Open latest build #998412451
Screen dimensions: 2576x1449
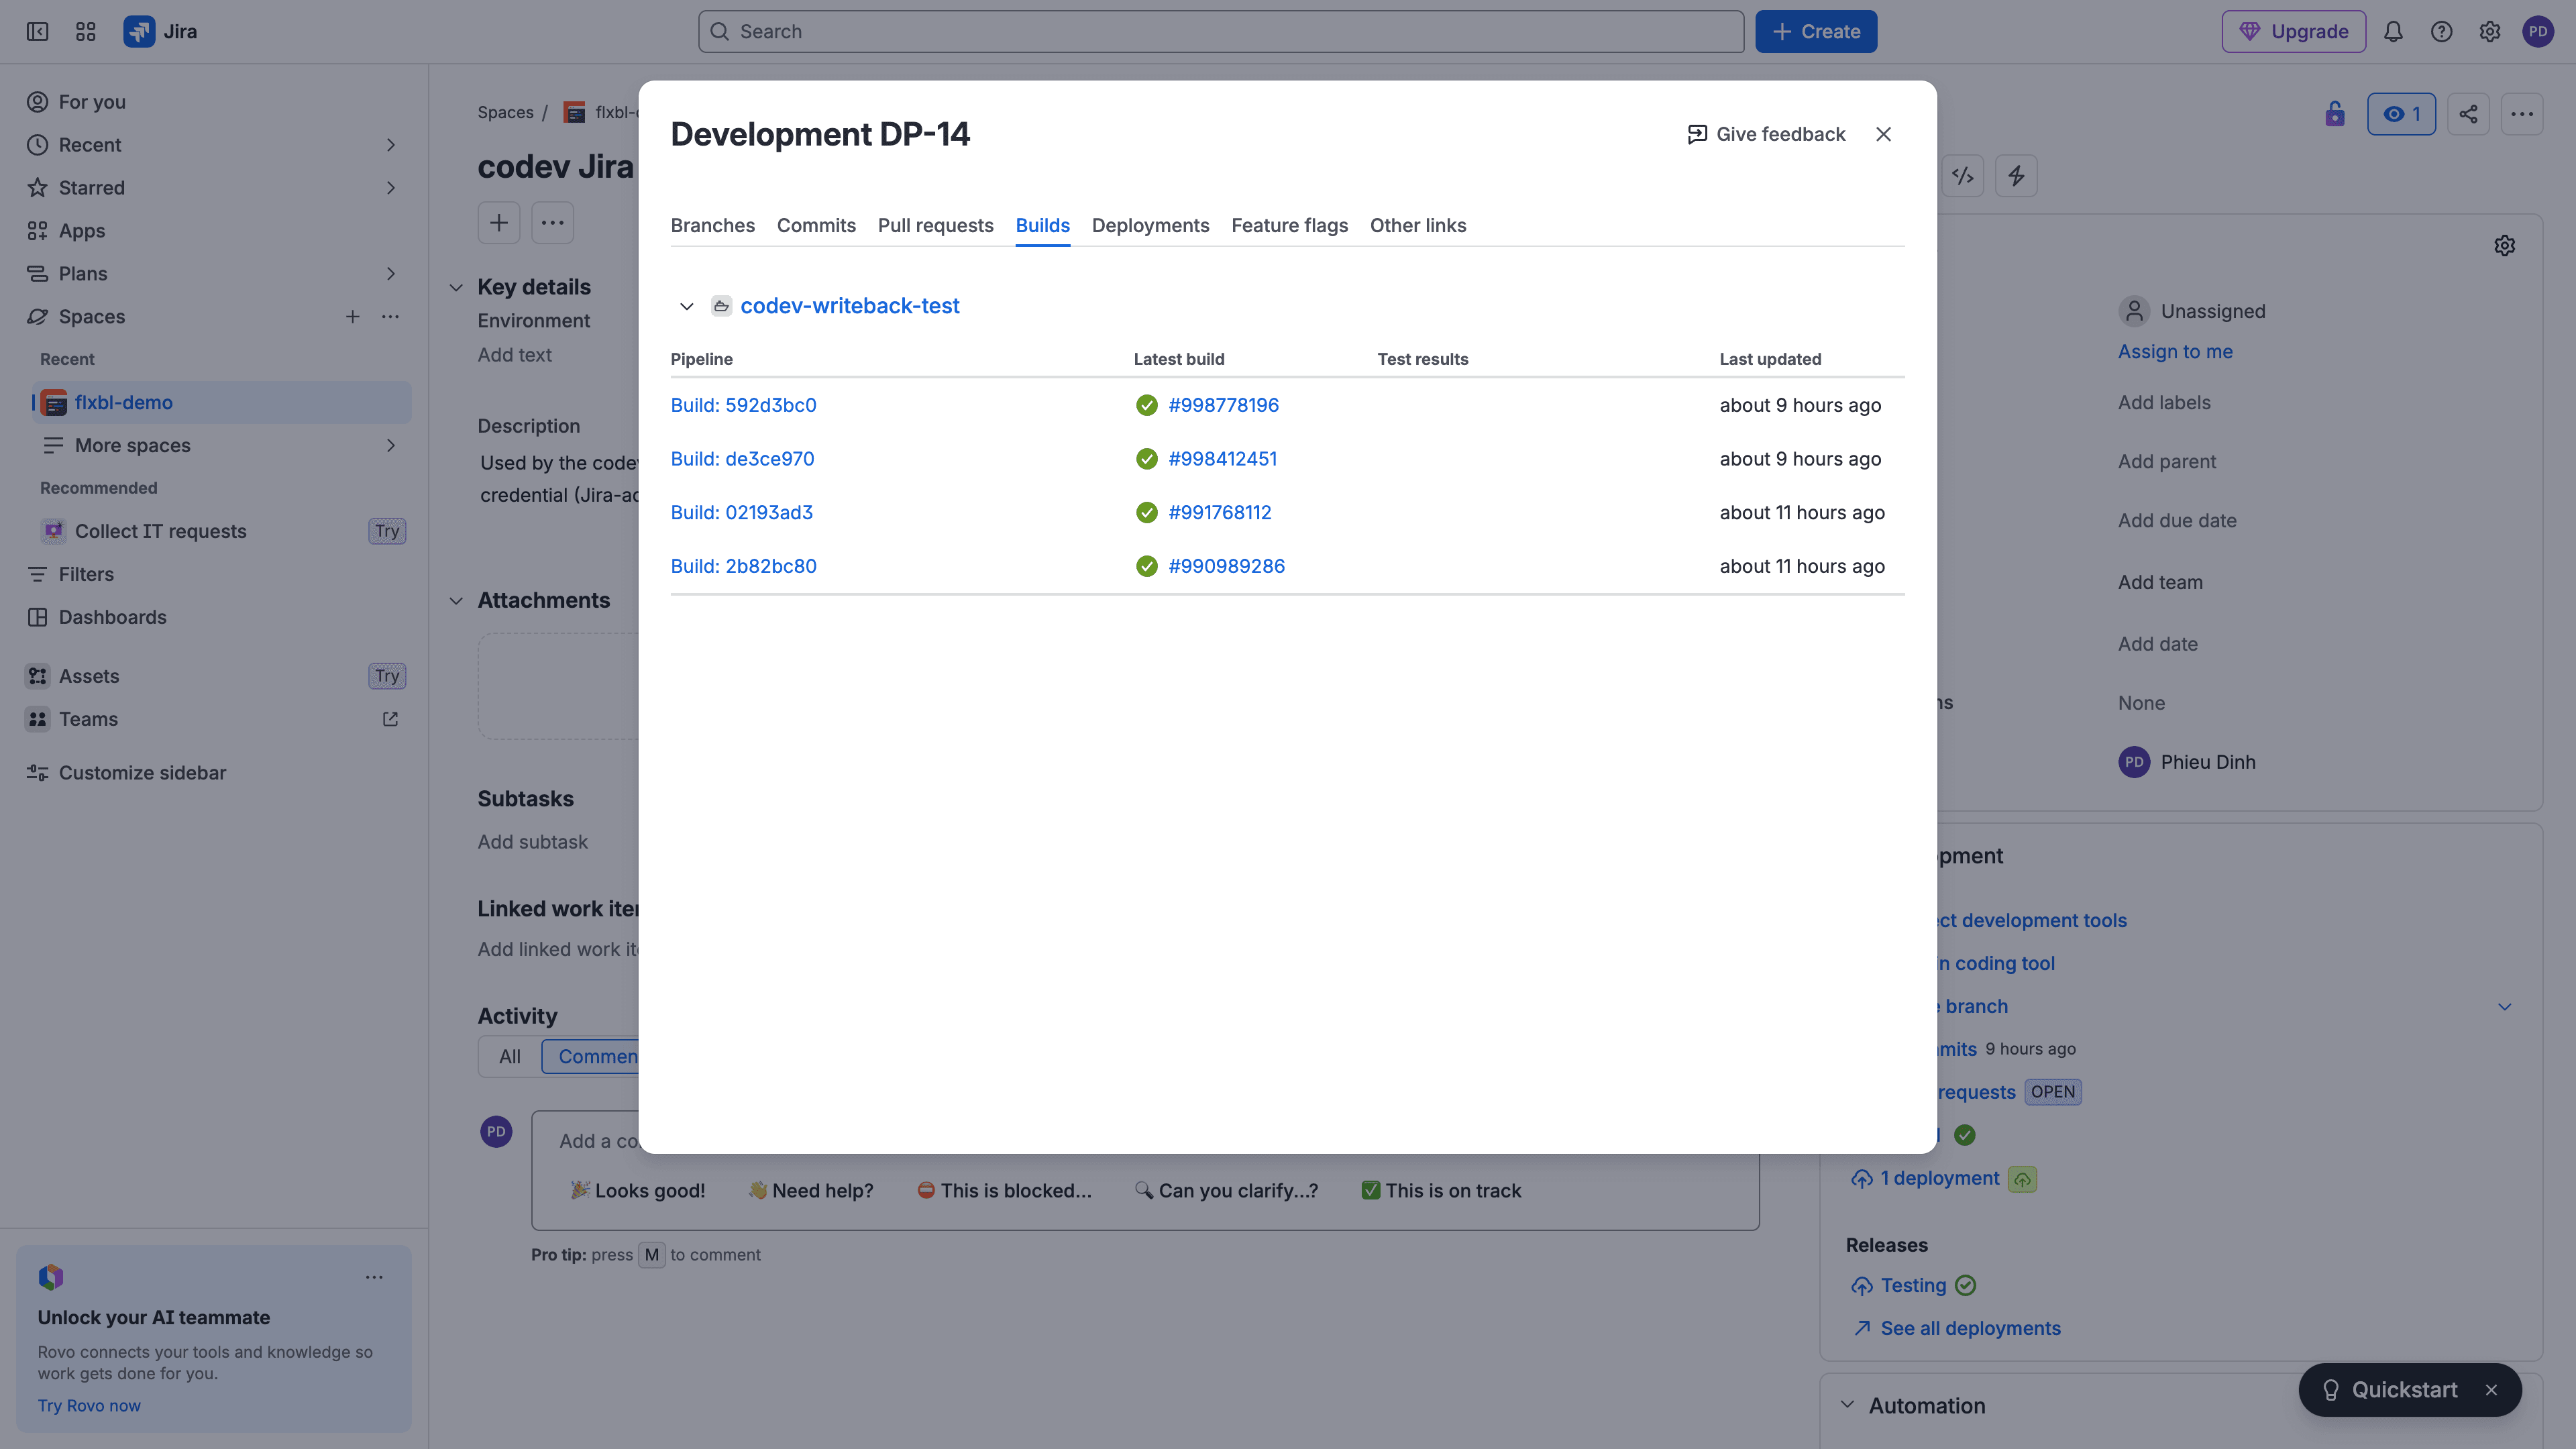tap(1223, 459)
